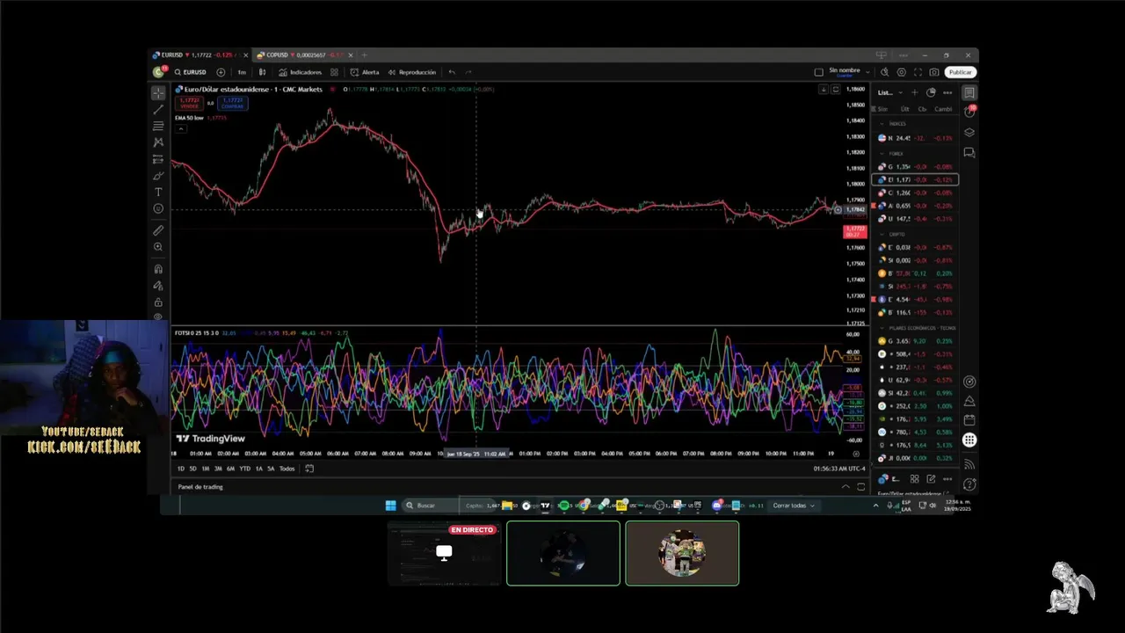
Task: Select the 6M date range
Action: tap(231, 469)
